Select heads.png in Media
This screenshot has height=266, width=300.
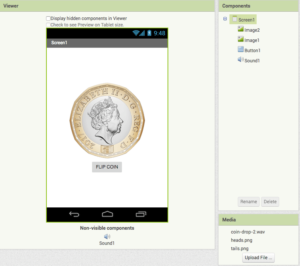coord(242,240)
